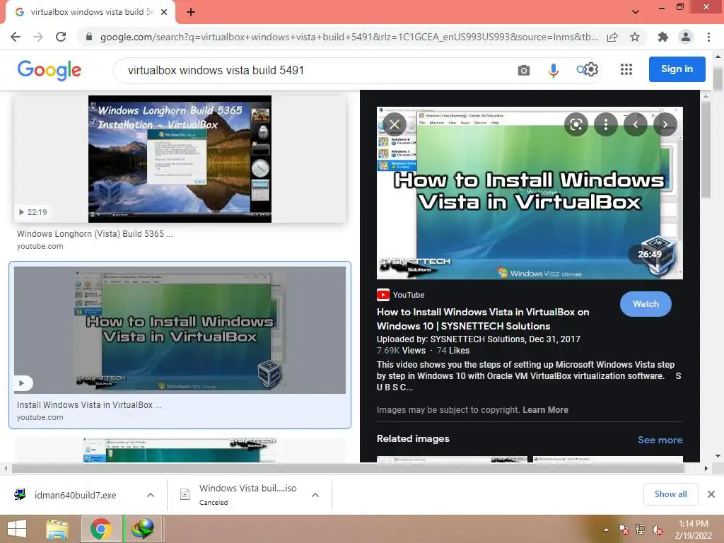The width and height of the screenshot is (724, 543).
Task: Open the Windows Start button
Action: click(17, 529)
